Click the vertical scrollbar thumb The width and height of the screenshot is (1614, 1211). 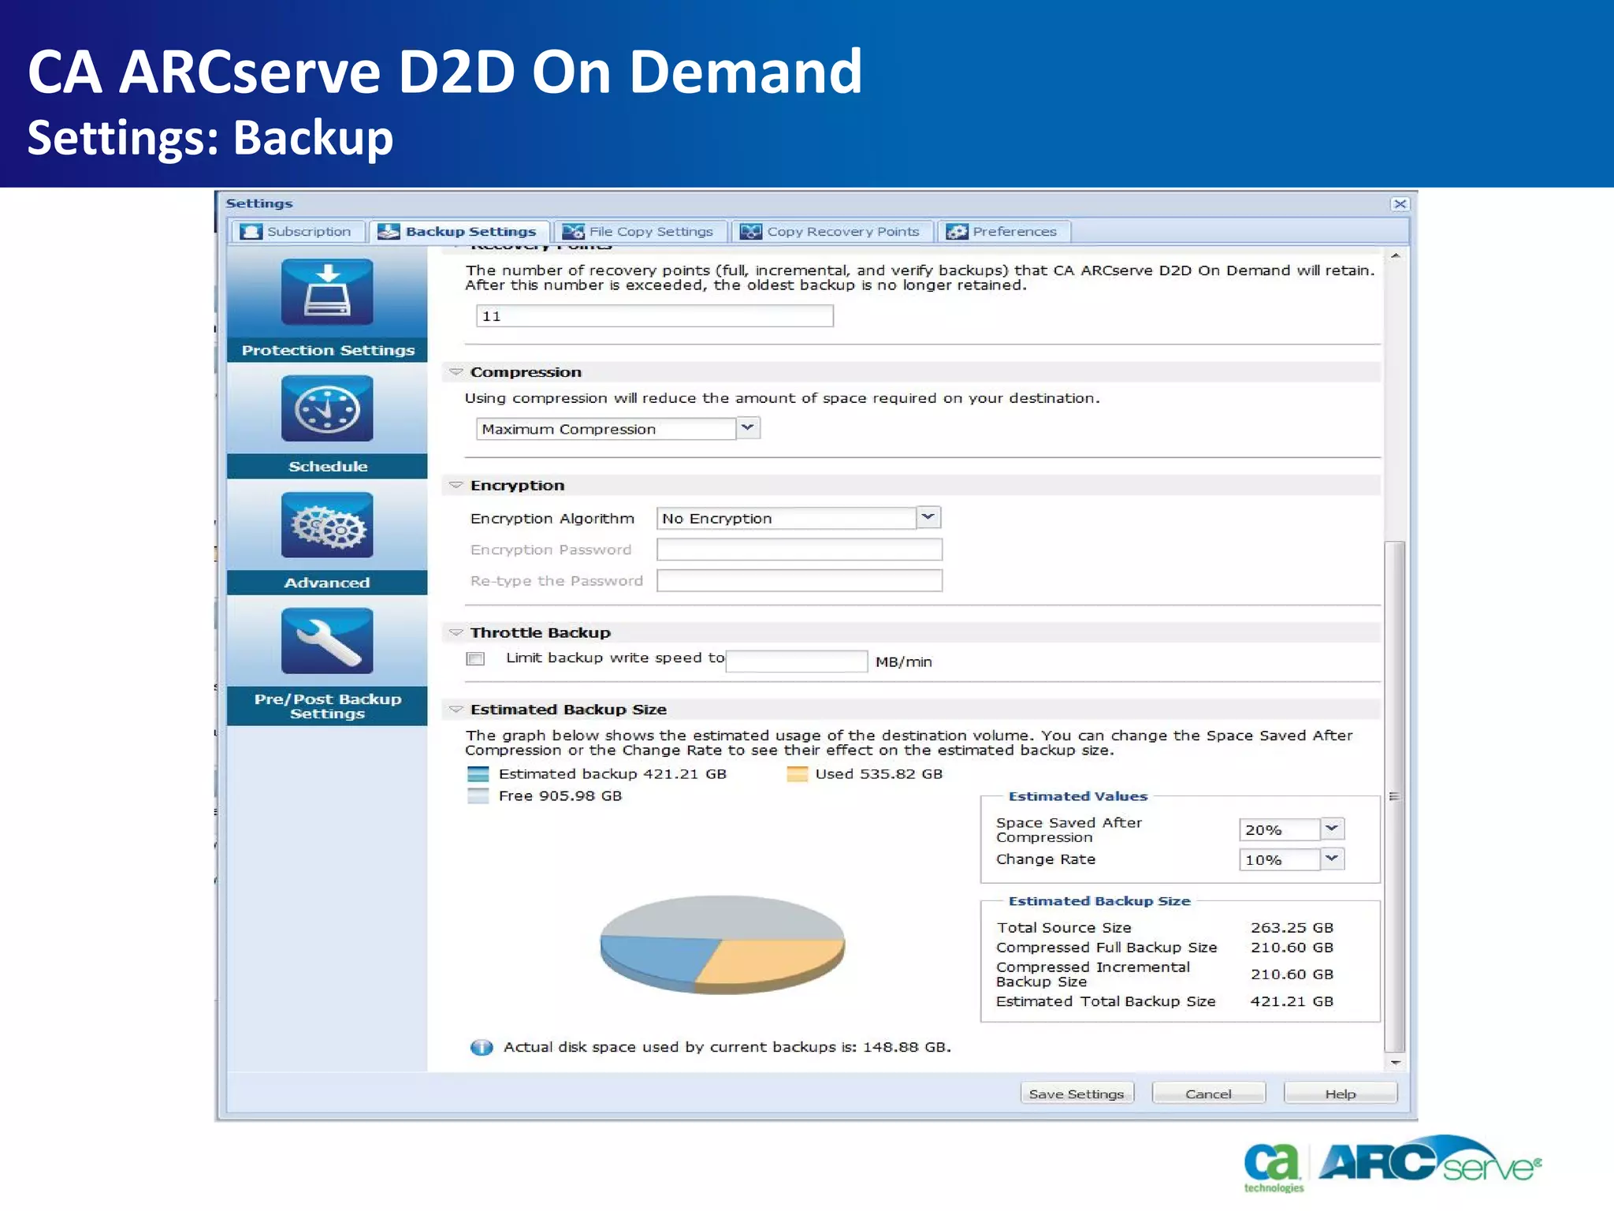(1395, 796)
